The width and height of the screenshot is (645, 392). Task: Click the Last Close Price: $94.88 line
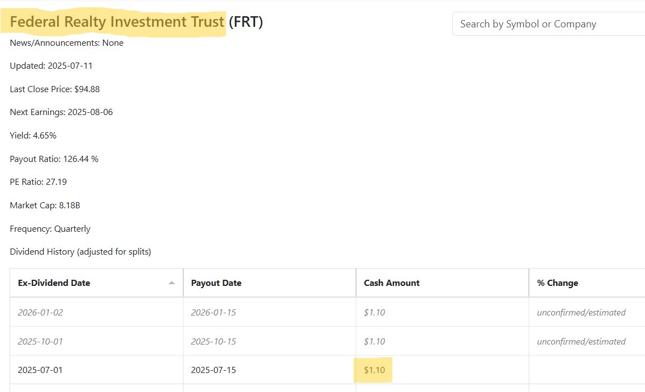tap(55, 89)
